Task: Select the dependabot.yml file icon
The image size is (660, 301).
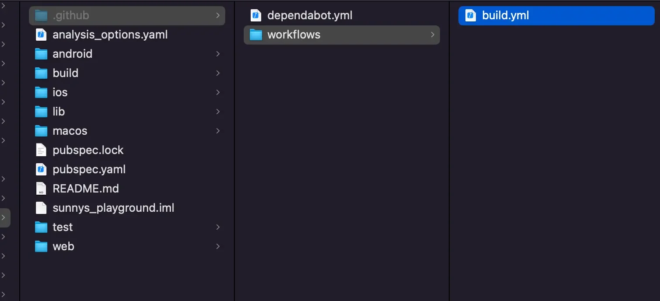Action: coord(256,15)
